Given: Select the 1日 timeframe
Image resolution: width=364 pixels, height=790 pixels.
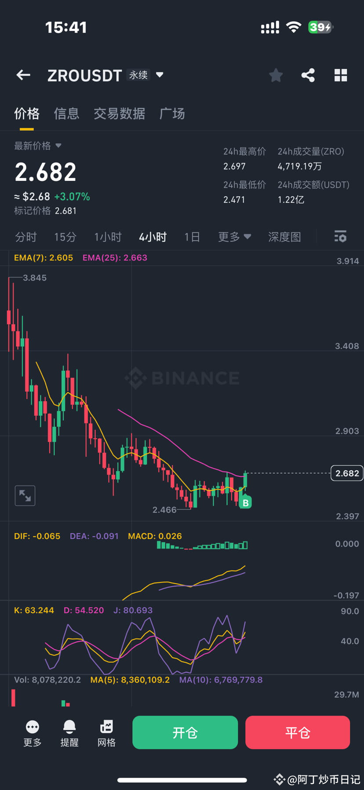Looking at the screenshot, I should (192, 237).
